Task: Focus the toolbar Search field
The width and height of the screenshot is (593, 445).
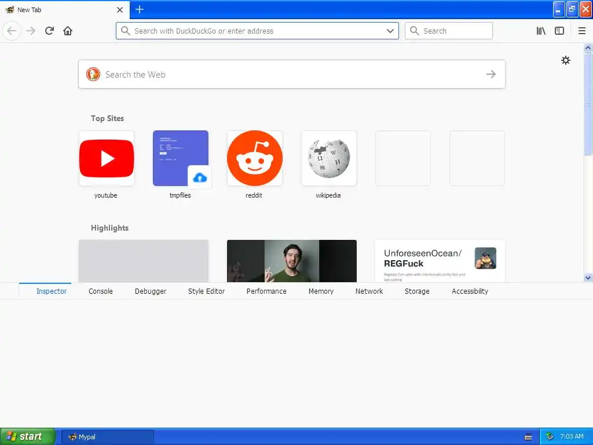Action: 449,31
